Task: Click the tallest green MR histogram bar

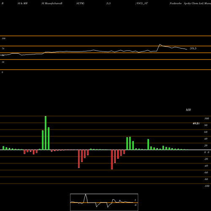Action: point(46,133)
